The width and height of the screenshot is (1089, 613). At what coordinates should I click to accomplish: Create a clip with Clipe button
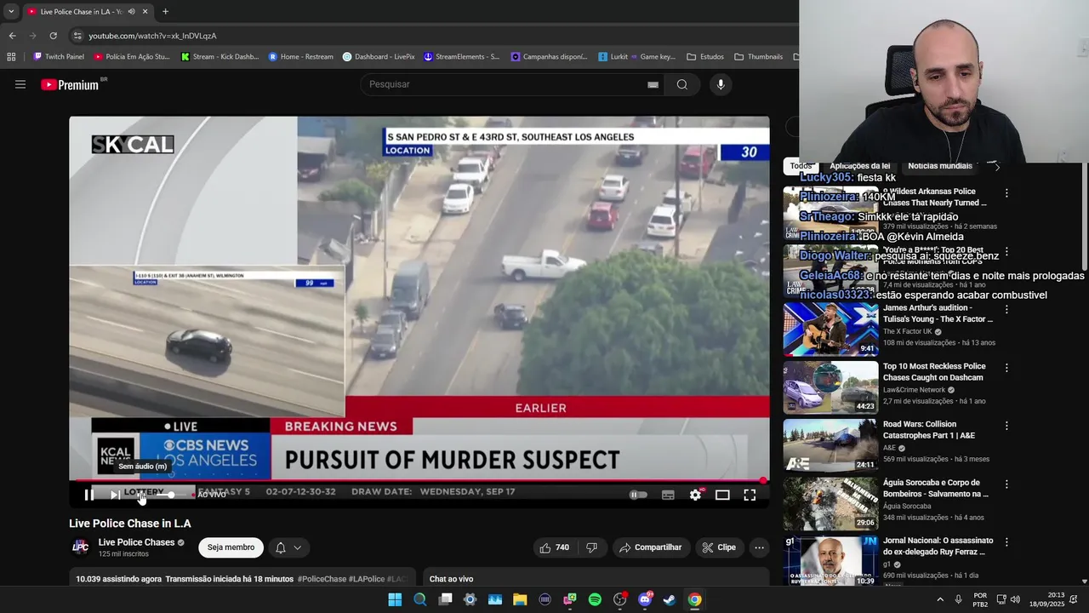(x=719, y=547)
